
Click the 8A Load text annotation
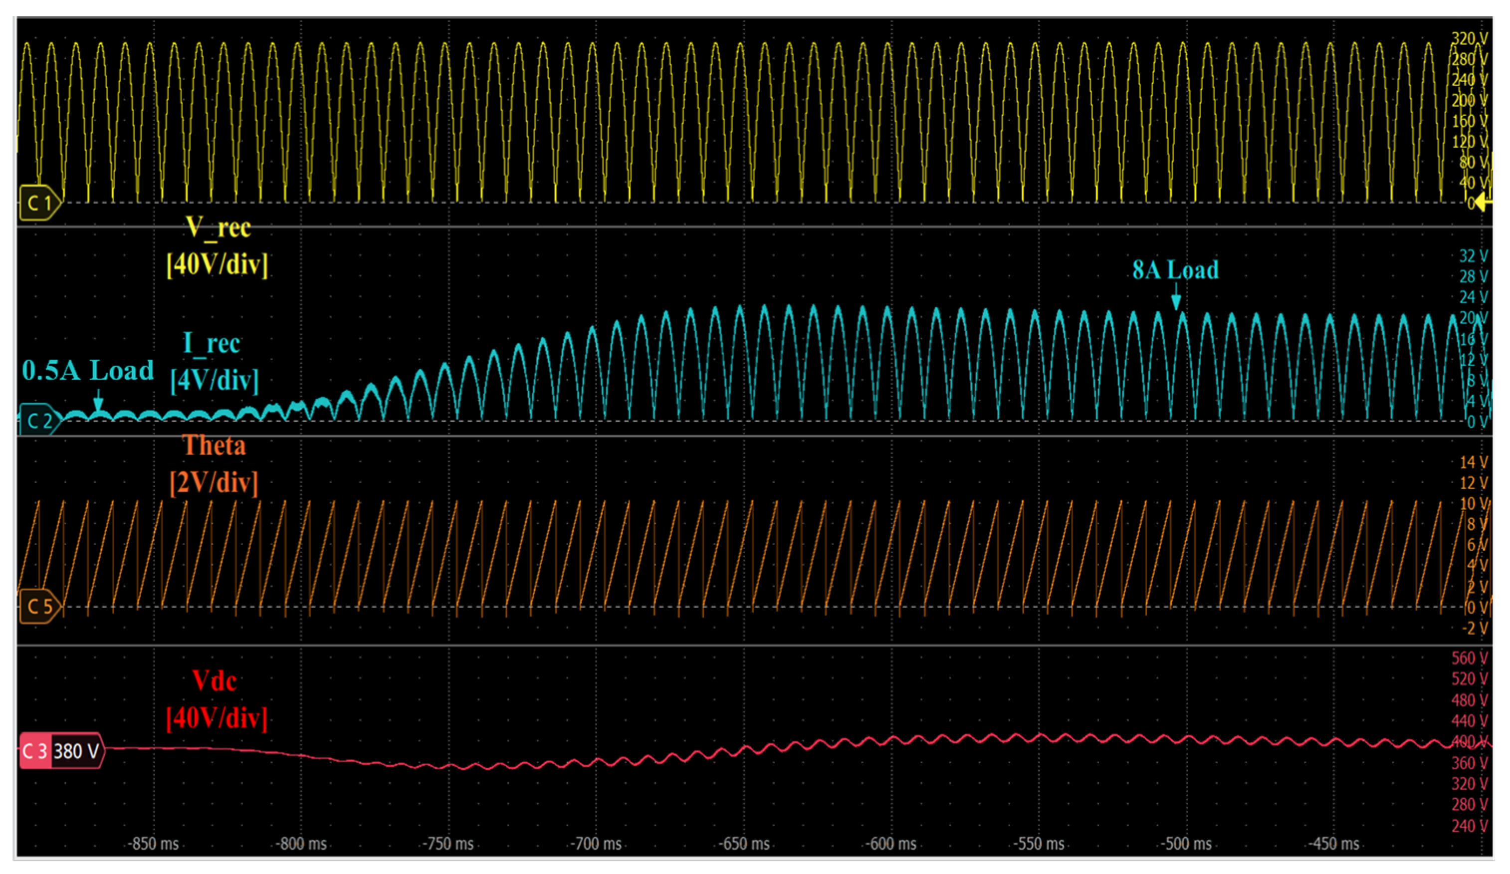click(x=1175, y=269)
